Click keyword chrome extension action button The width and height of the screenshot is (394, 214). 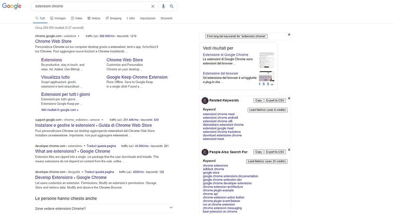(x=224, y=198)
